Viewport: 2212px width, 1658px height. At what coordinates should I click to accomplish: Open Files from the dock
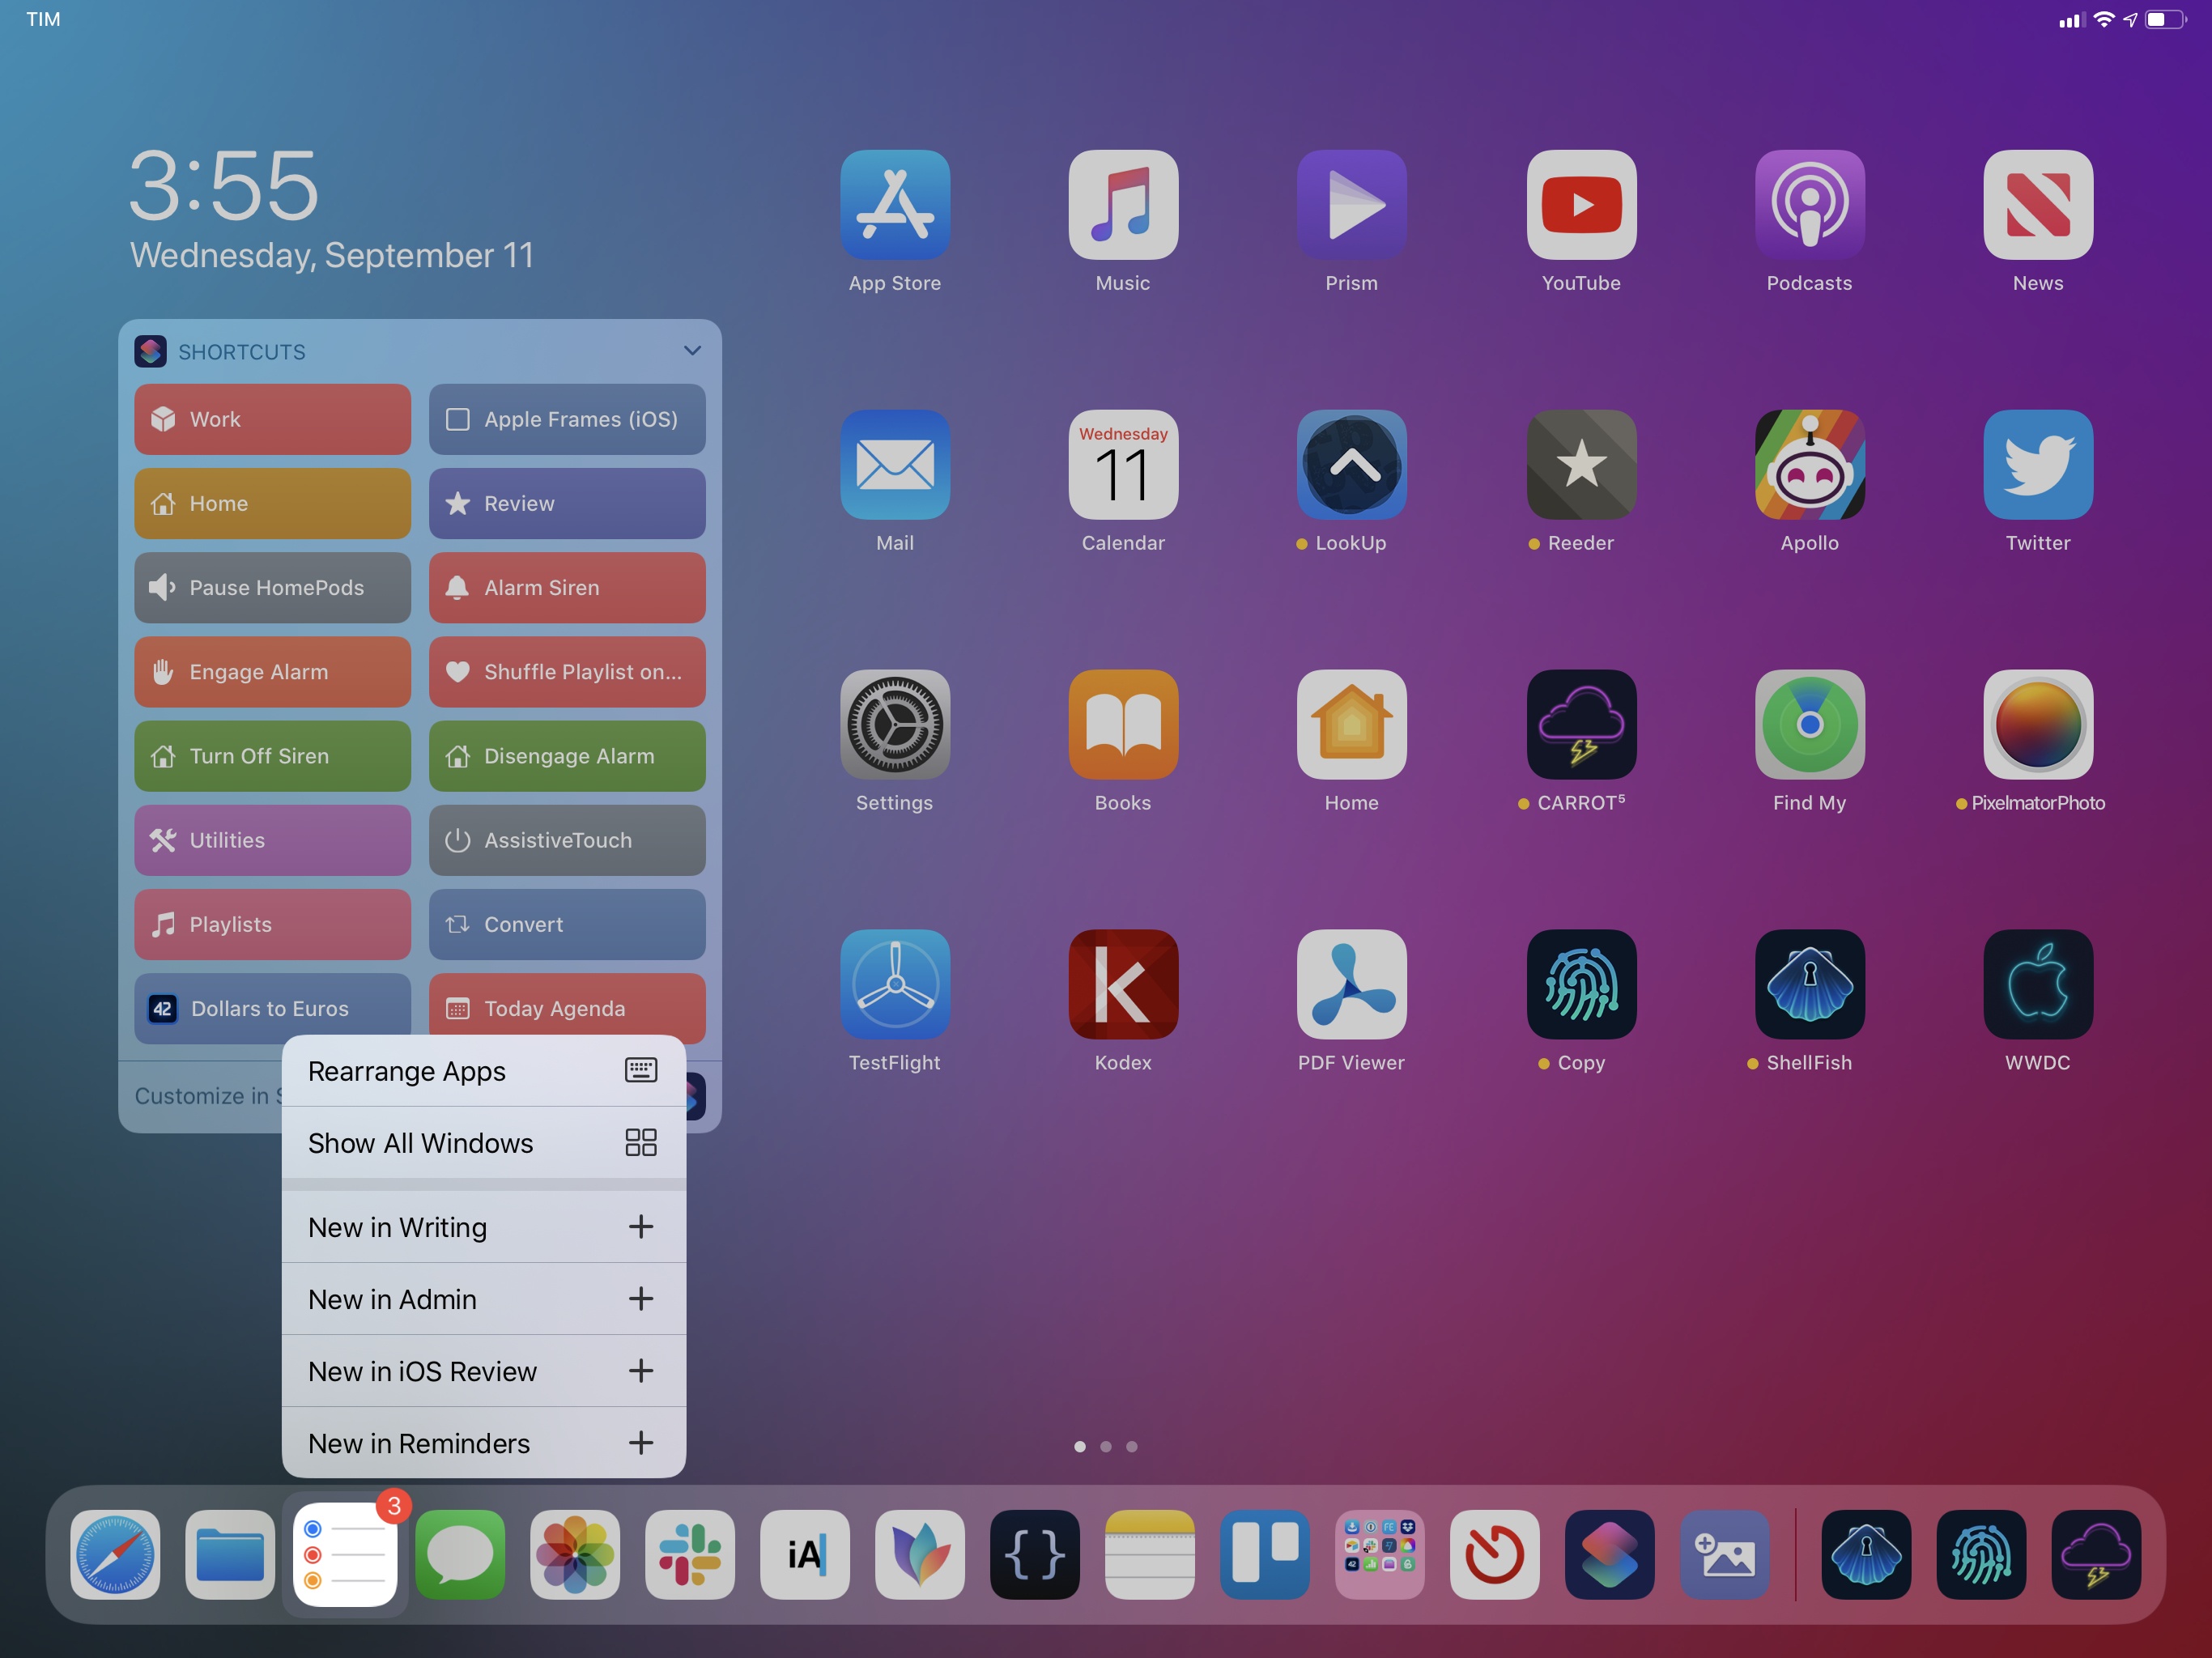[x=230, y=1555]
